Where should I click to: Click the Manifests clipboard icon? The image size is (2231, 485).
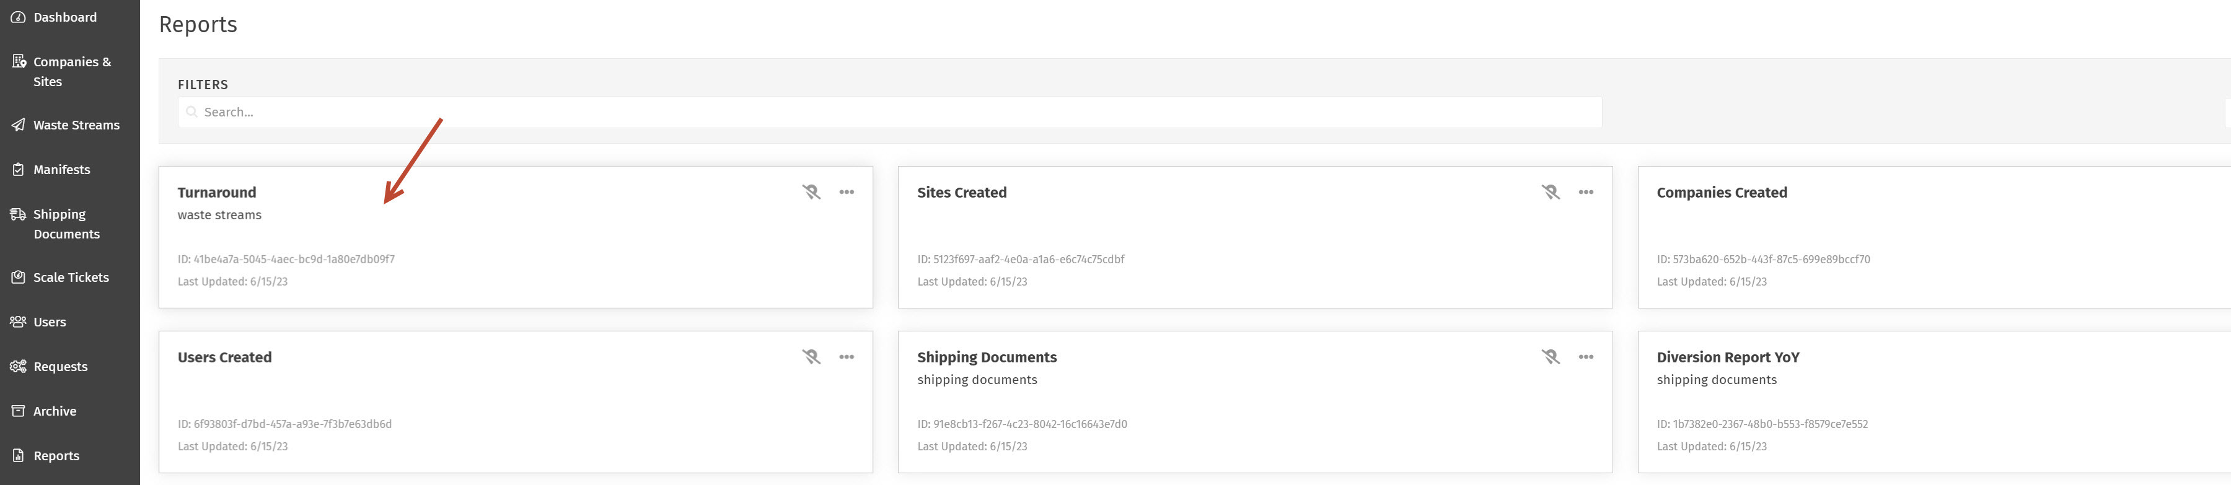coord(17,170)
